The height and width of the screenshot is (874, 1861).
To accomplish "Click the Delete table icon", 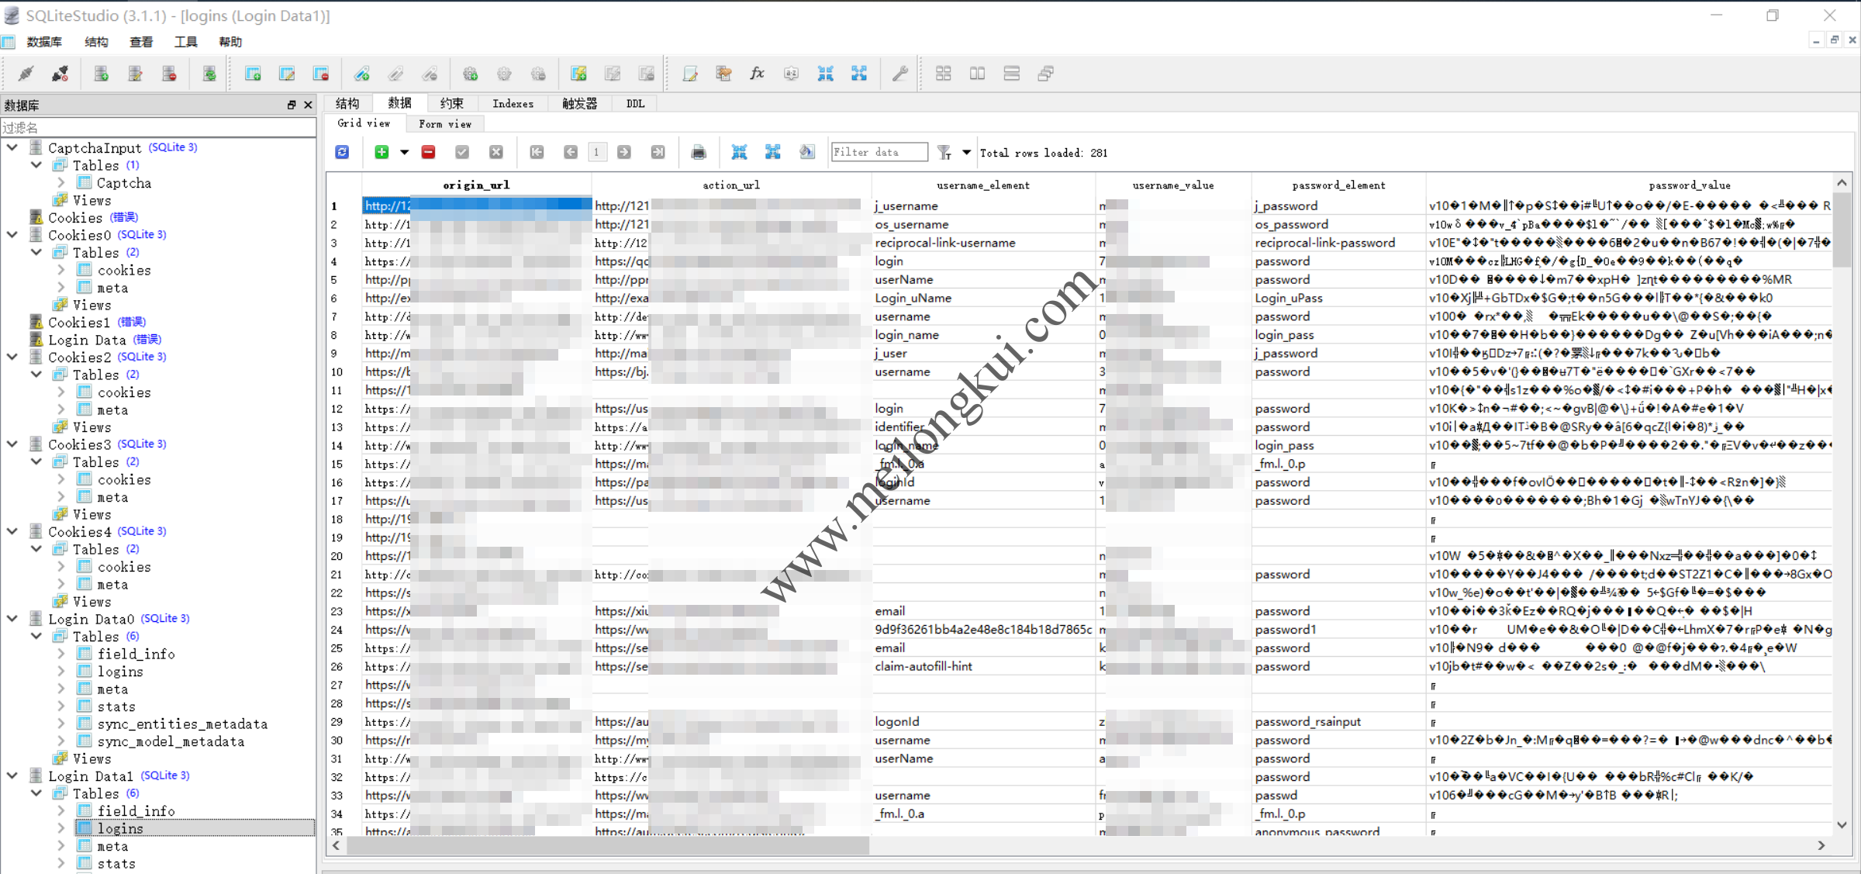I will pos(321,74).
